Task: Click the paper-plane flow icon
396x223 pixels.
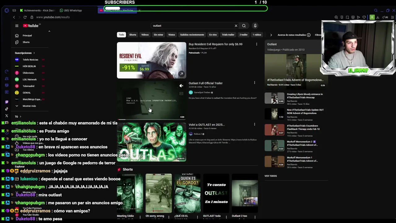Action: (359, 17)
